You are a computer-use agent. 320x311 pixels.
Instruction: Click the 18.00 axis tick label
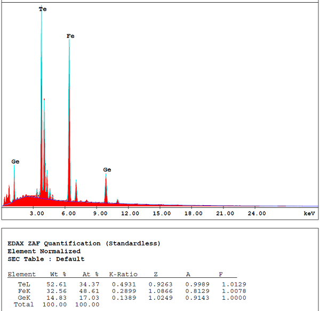(194, 213)
